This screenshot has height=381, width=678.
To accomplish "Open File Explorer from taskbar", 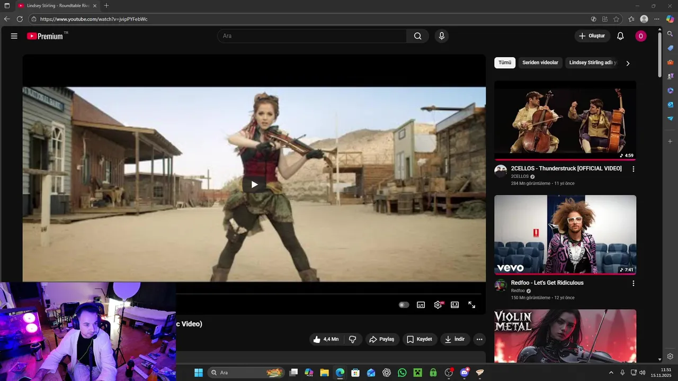I will click(324, 373).
